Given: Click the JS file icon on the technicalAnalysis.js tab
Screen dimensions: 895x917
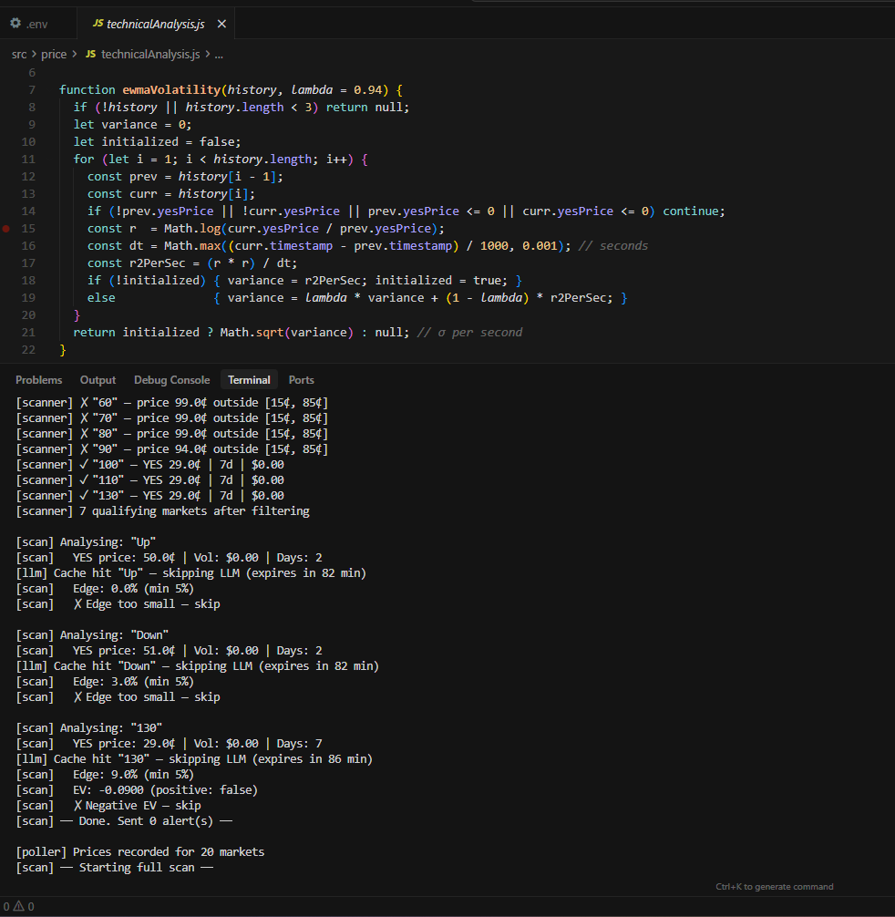Looking at the screenshot, I should [98, 24].
